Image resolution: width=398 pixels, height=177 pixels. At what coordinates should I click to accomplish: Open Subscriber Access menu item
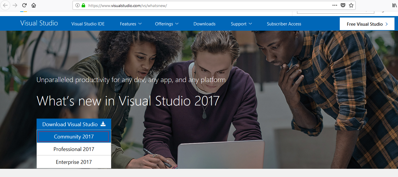click(x=284, y=24)
